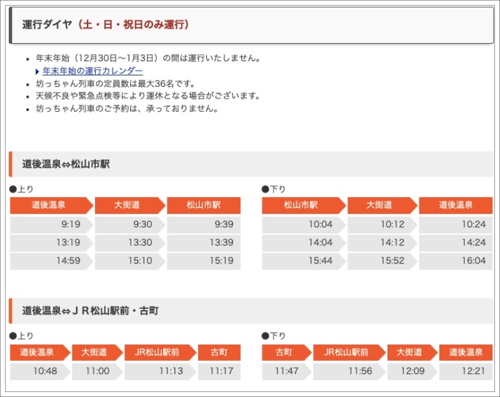This screenshot has height=397, width=500.
Task: Click the 13:39 time cell
Action: pyautogui.click(x=204, y=243)
